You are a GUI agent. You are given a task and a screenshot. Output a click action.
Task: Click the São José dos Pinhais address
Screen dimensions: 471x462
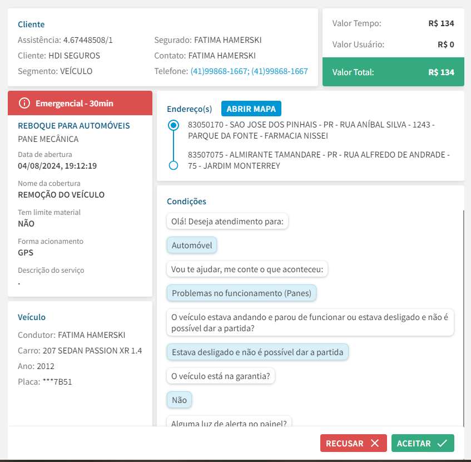[311, 130]
